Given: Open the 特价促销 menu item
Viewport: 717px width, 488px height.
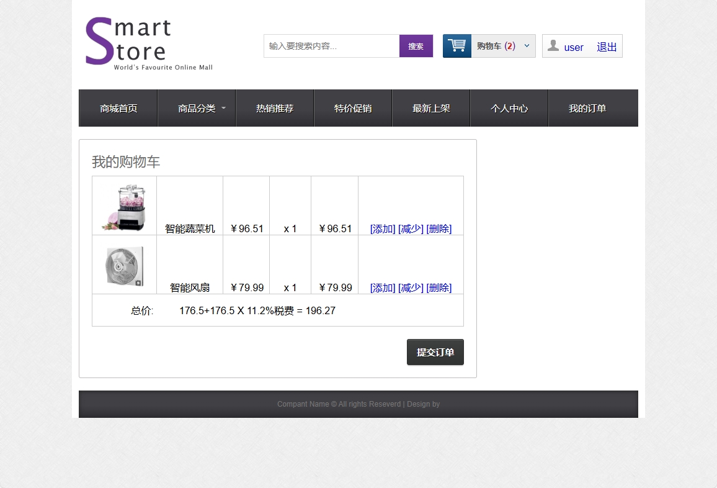Looking at the screenshot, I should click(x=353, y=109).
